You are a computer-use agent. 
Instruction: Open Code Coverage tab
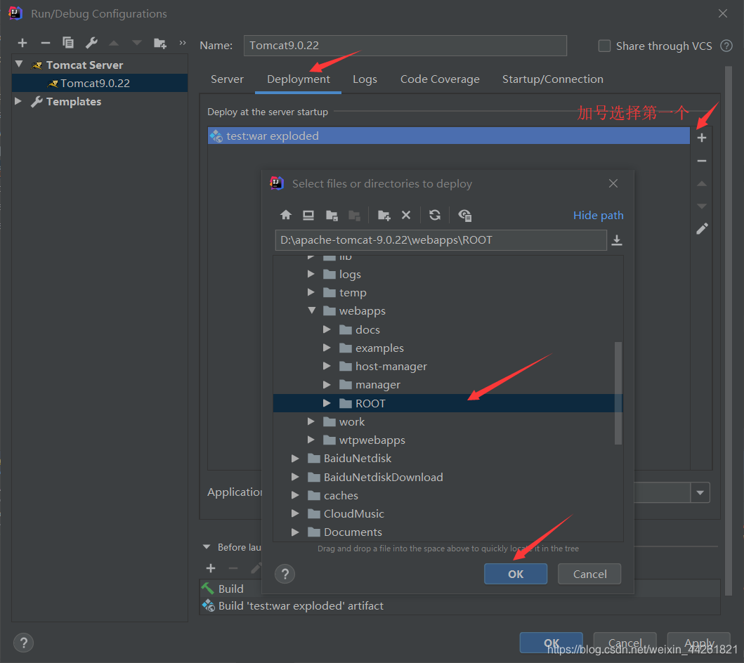(x=440, y=79)
